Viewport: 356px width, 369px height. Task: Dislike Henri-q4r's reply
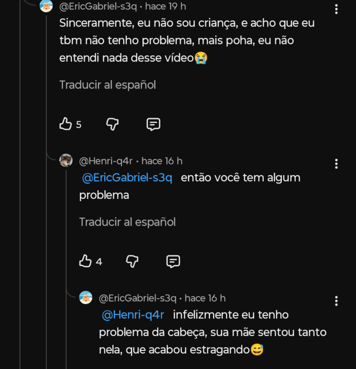pyautogui.click(x=133, y=261)
